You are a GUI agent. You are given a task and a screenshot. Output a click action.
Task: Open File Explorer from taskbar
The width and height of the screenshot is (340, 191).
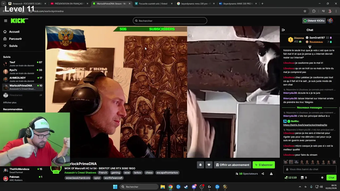tap(163, 187)
